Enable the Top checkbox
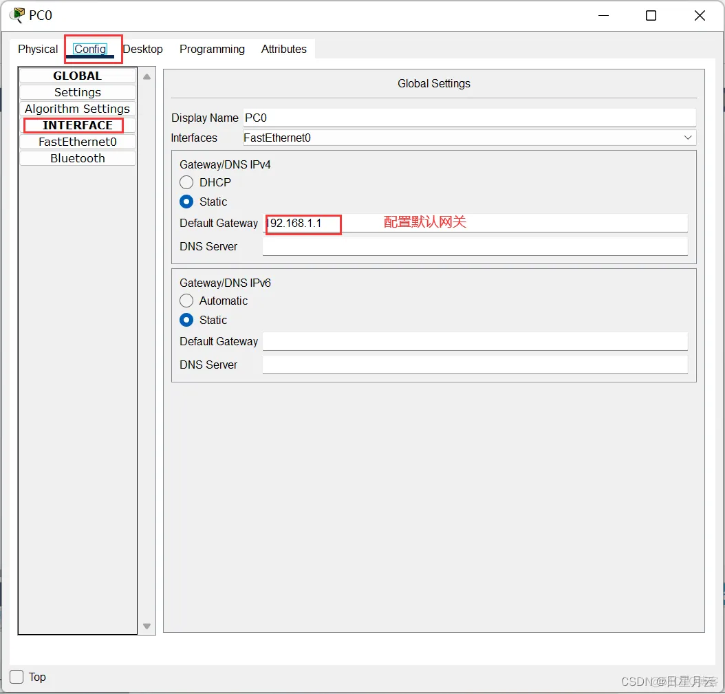The height and width of the screenshot is (694, 725). click(x=17, y=677)
